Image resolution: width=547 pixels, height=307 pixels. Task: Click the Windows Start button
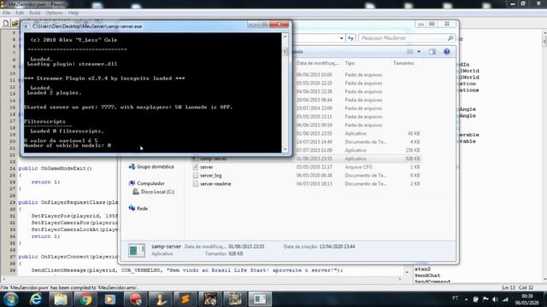point(10,299)
